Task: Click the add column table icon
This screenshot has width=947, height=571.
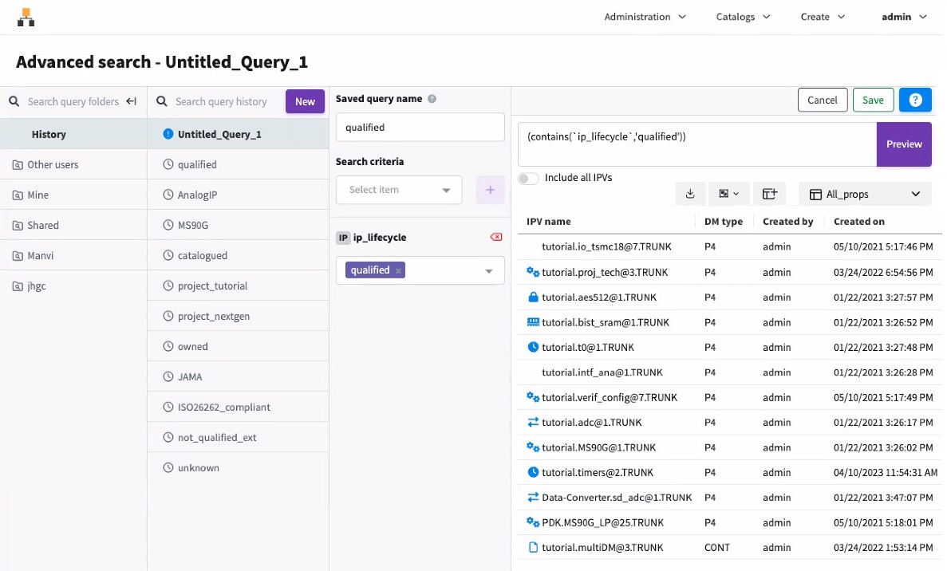Action: tap(769, 194)
